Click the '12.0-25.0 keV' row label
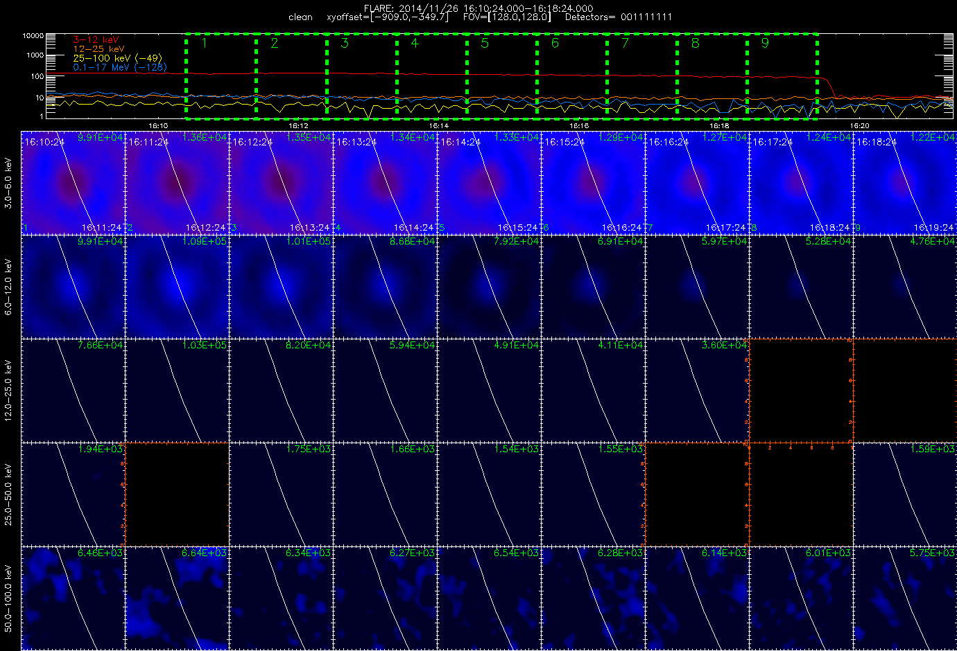Viewport: 957px width, 651px height. (8, 391)
